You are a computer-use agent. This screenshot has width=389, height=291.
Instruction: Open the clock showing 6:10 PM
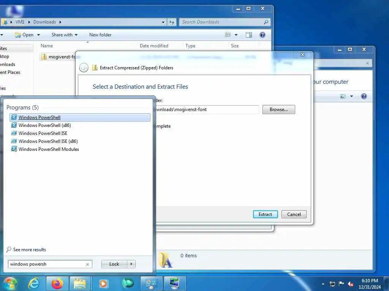[x=370, y=284]
